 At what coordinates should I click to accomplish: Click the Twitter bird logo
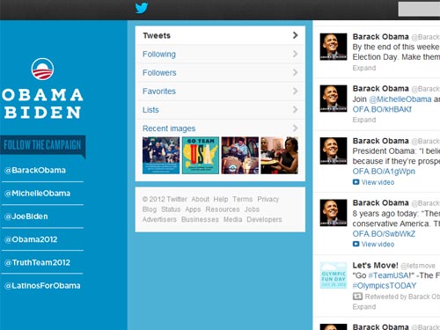(x=142, y=8)
